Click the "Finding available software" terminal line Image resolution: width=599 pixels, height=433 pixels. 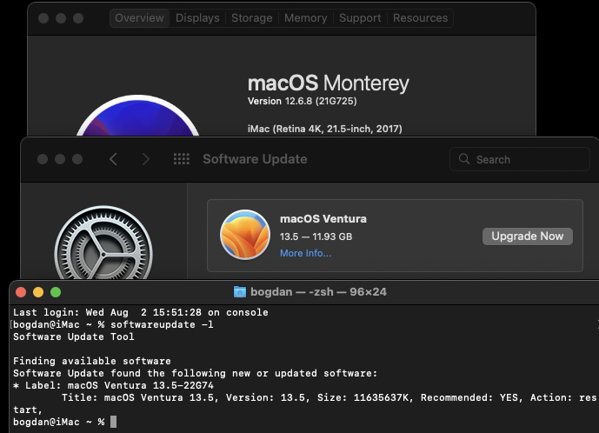[92, 361]
